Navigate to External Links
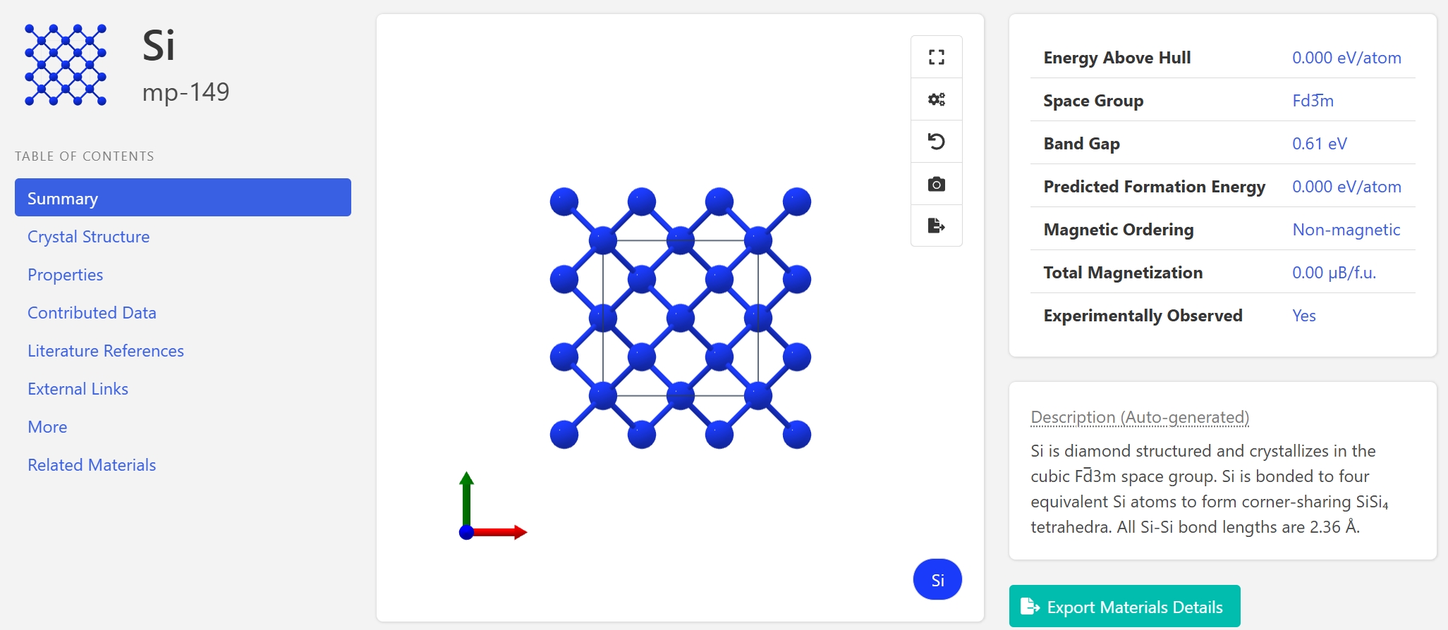 tap(78, 389)
